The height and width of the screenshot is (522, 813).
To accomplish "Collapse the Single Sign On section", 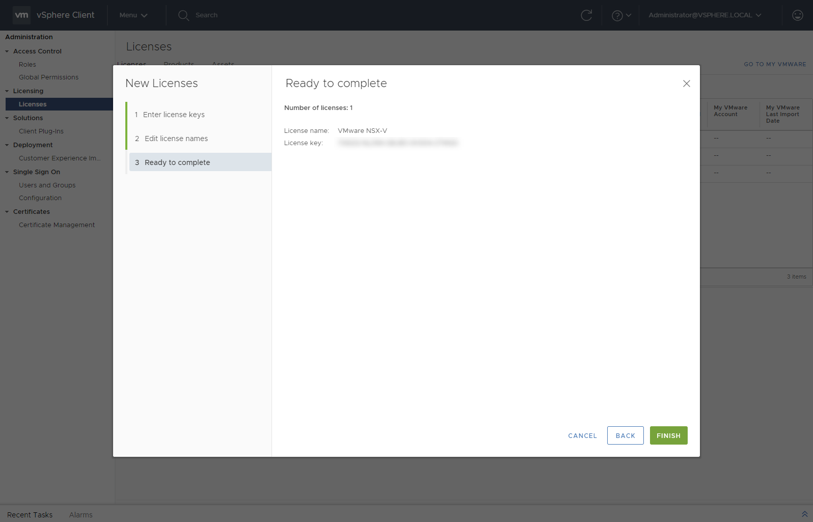I will (7, 172).
